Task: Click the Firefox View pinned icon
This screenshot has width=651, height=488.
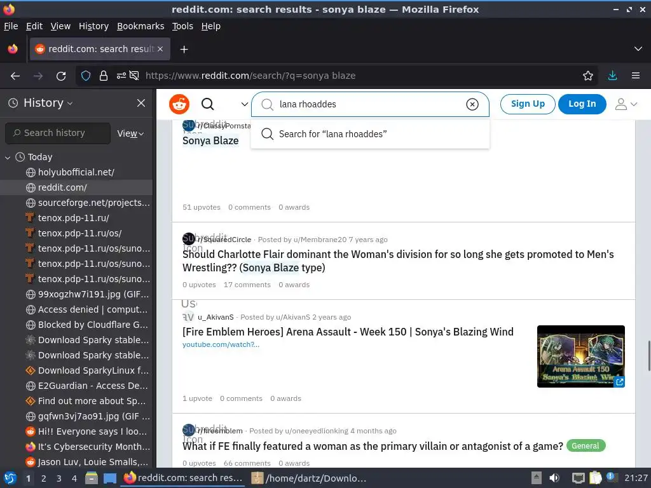Action: (13, 49)
